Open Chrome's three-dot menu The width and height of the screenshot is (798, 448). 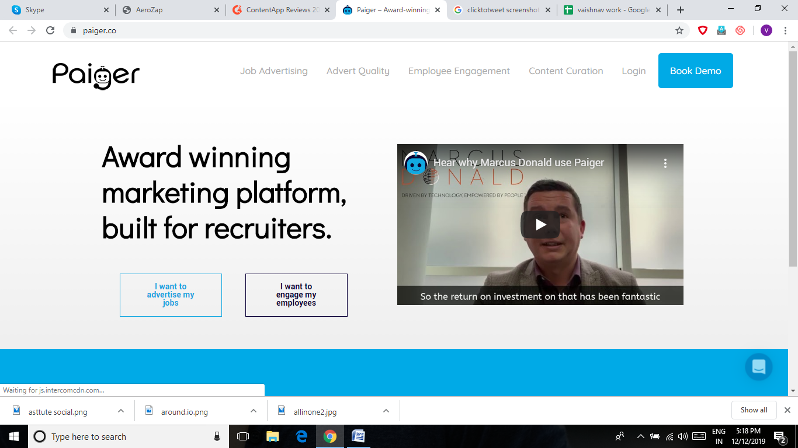785,30
